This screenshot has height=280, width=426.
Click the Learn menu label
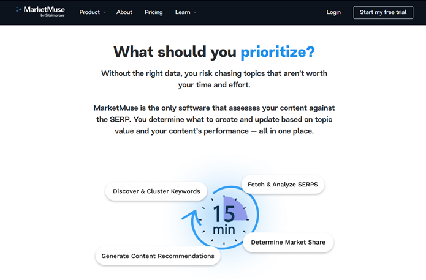pyautogui.click(x=183, y=12)
